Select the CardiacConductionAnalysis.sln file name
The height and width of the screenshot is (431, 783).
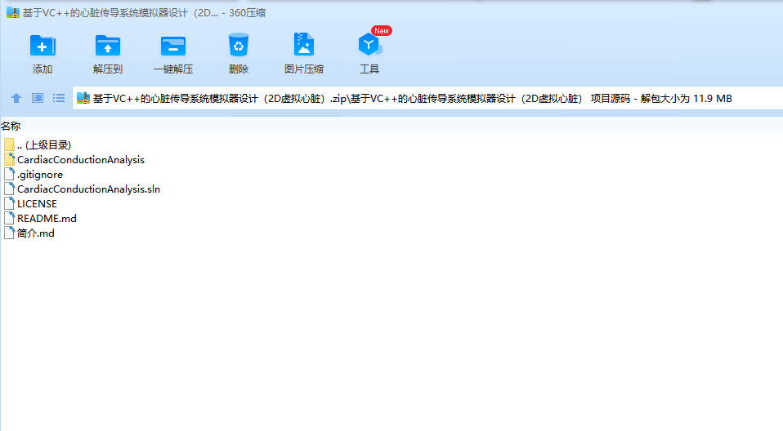coord(88,189)
